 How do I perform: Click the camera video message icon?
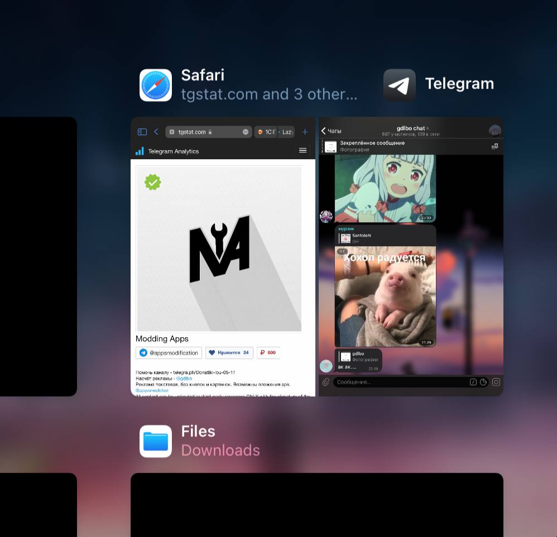pyautogui.click(x=496, y=382)
